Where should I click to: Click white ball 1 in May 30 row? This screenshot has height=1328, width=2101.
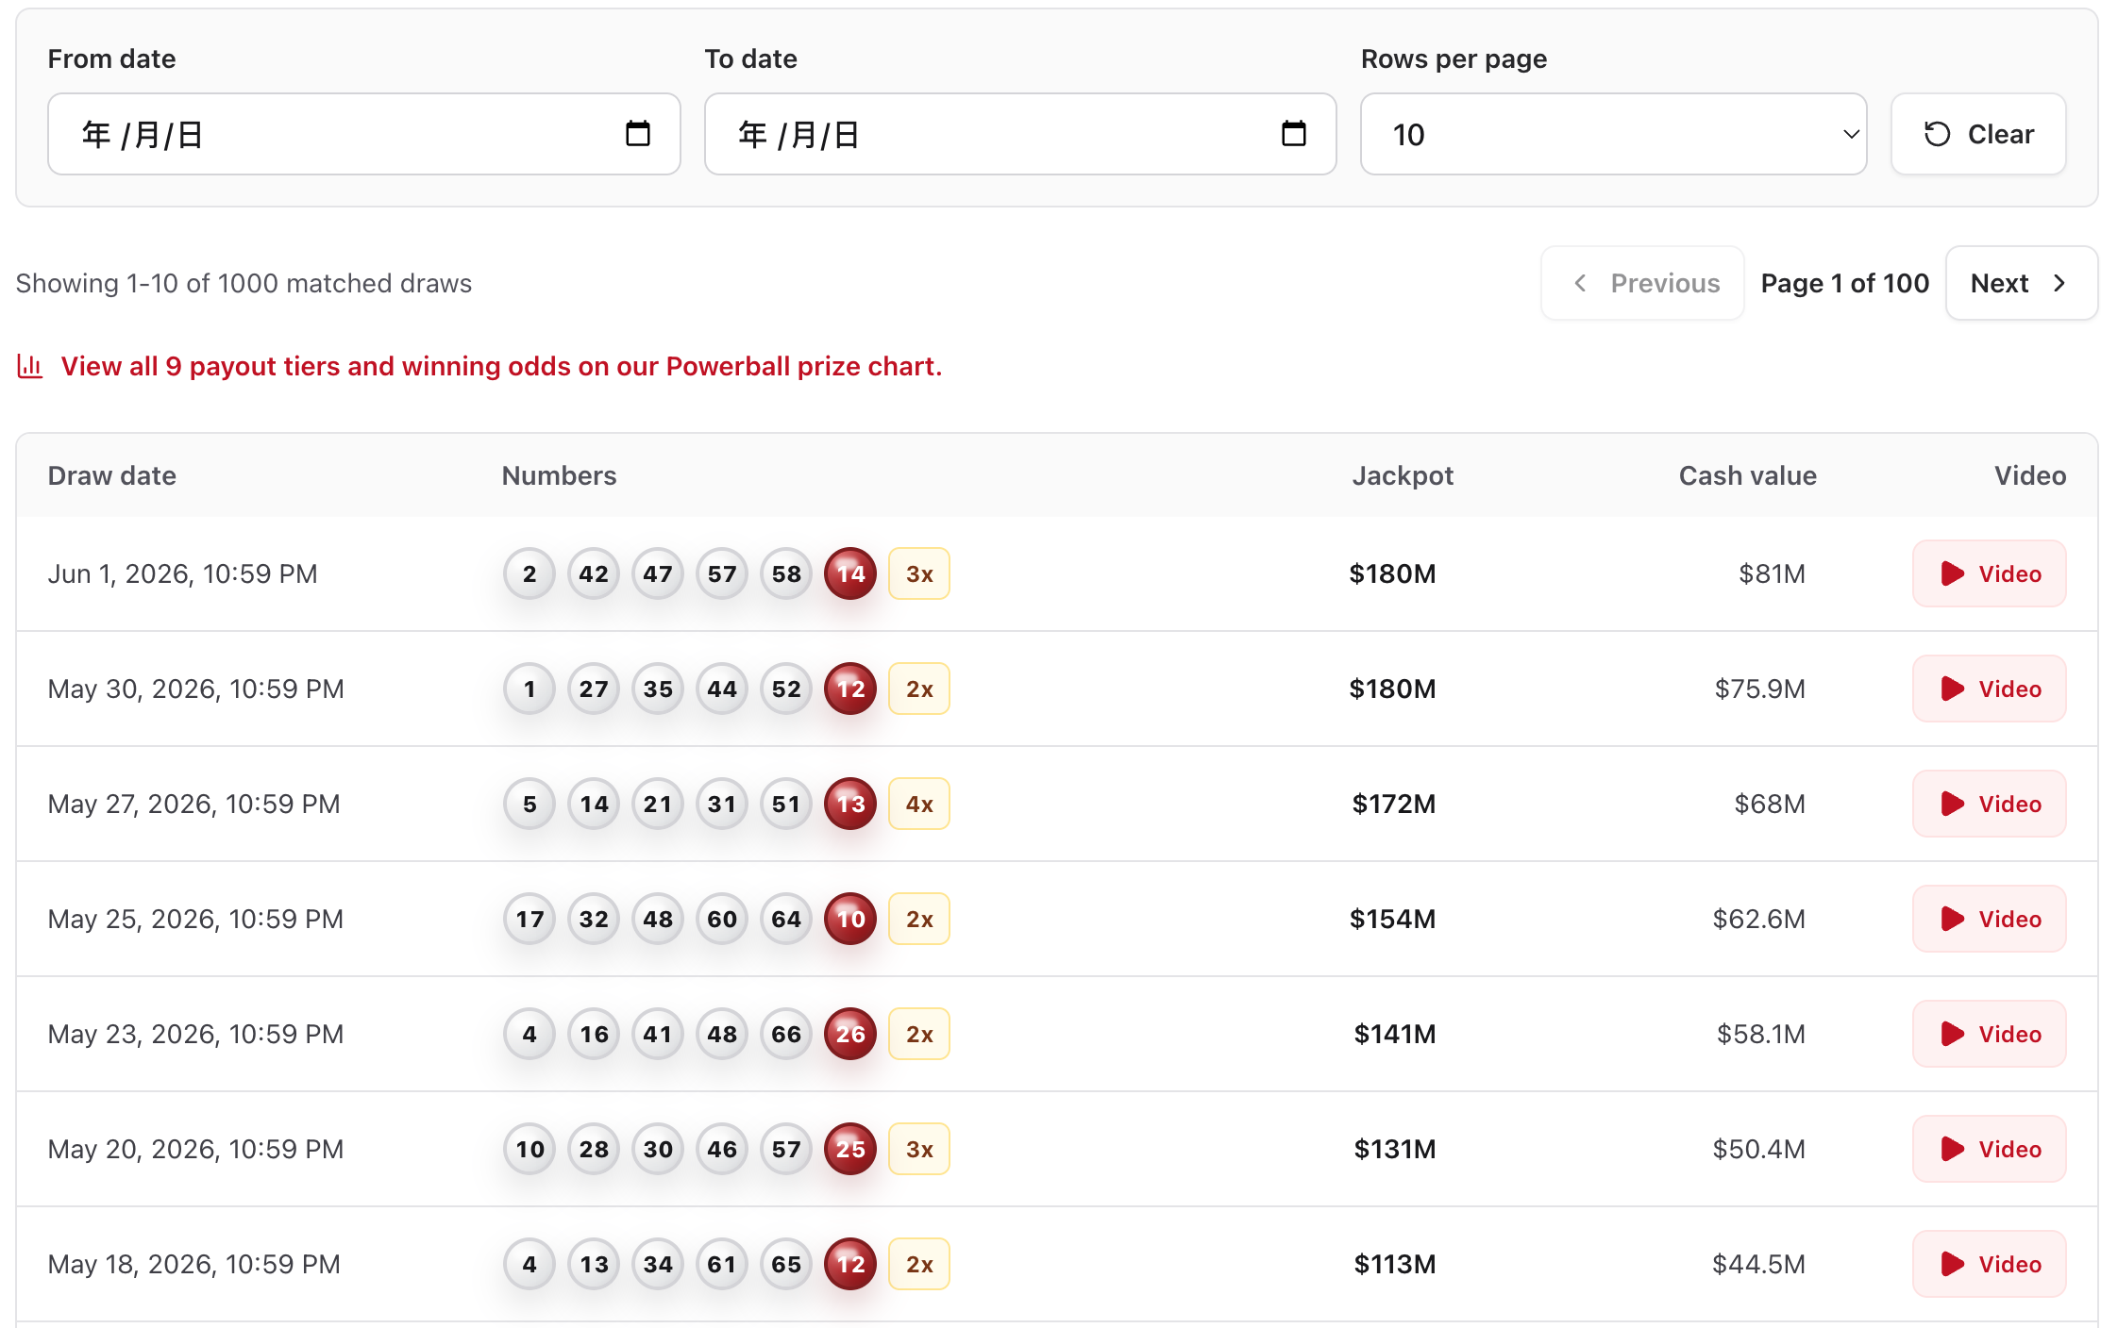pyautogui.click(x=529, y=689)
